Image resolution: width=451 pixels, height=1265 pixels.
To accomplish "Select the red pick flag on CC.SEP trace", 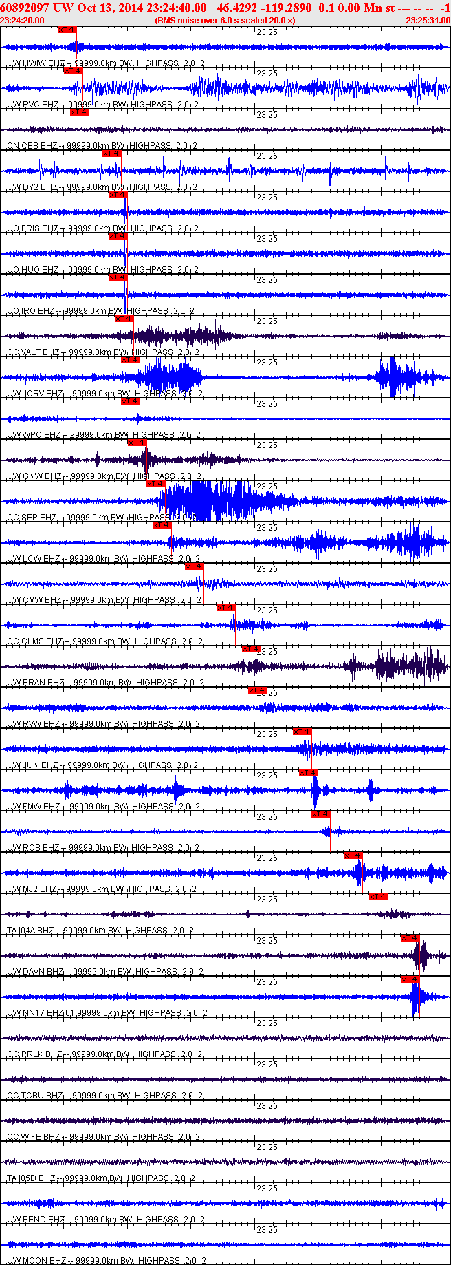I will [x=156, y=484].
